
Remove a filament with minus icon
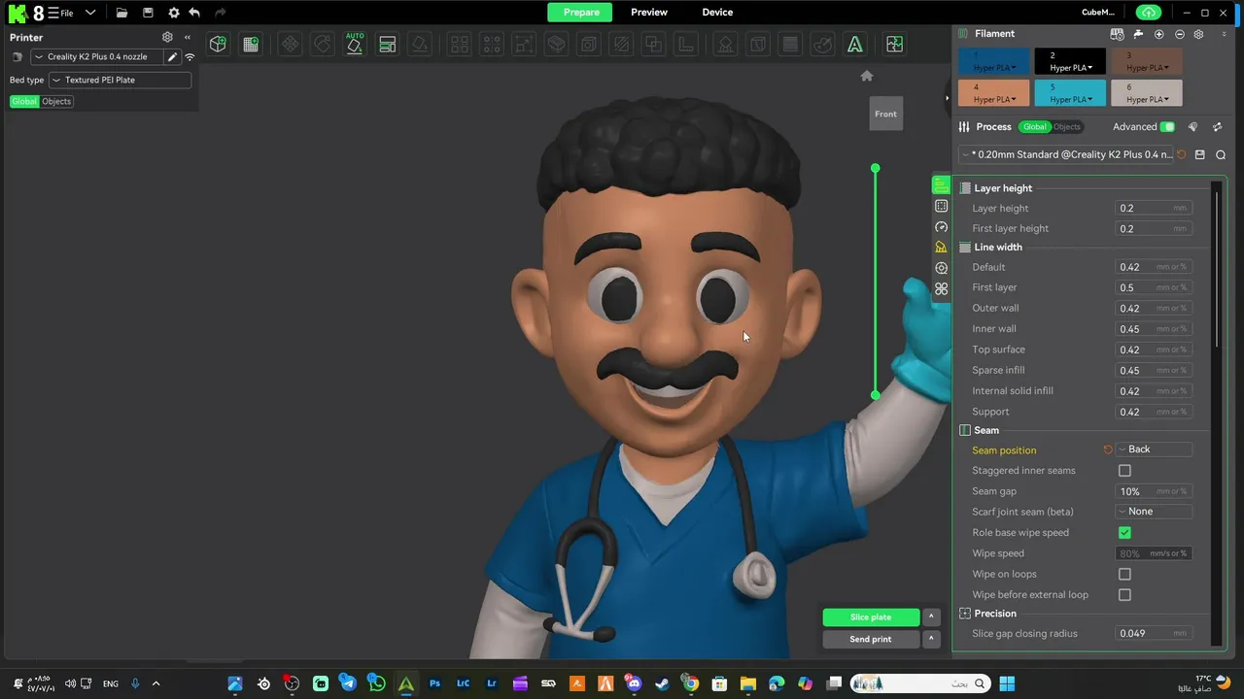coord(1179,34)
